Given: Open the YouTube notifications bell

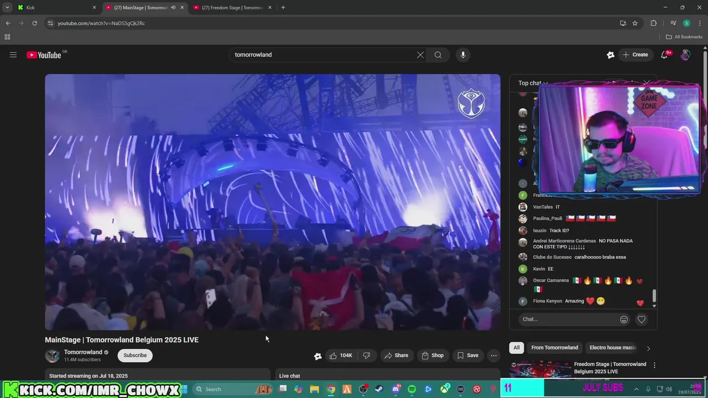Looking at the screenshot, I should pos(665,55).
